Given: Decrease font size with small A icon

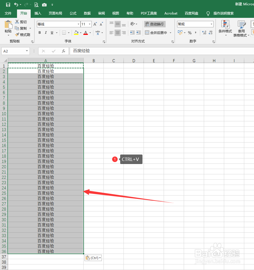Looking at the screenshot, I should click(101, 24).
